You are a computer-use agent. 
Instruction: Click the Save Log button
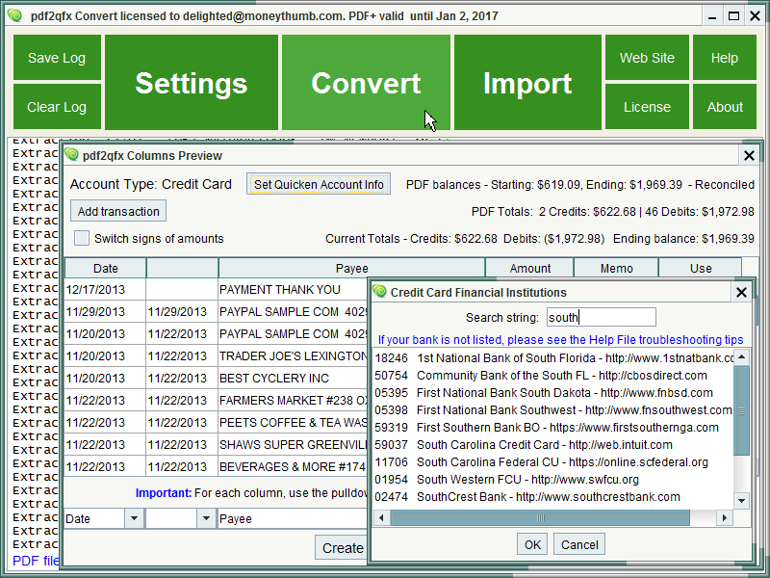point(57,58)
